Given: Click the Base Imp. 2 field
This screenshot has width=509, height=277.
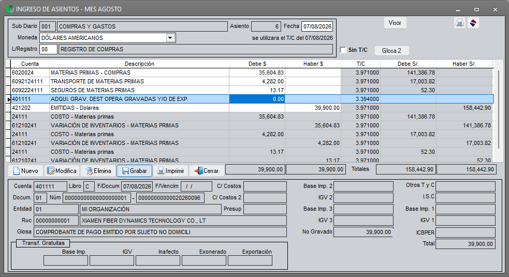Looking at the screenshot, I should point(363,186).
